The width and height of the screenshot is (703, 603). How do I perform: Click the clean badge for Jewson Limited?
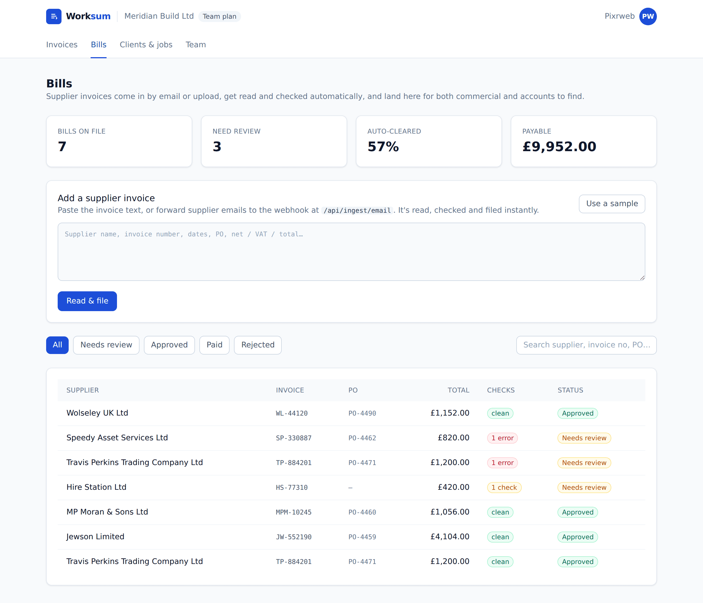point(500,537)
